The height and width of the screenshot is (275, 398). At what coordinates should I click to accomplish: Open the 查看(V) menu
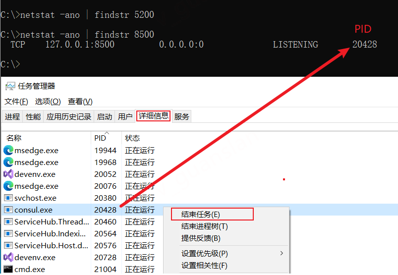tap(80, 102)
